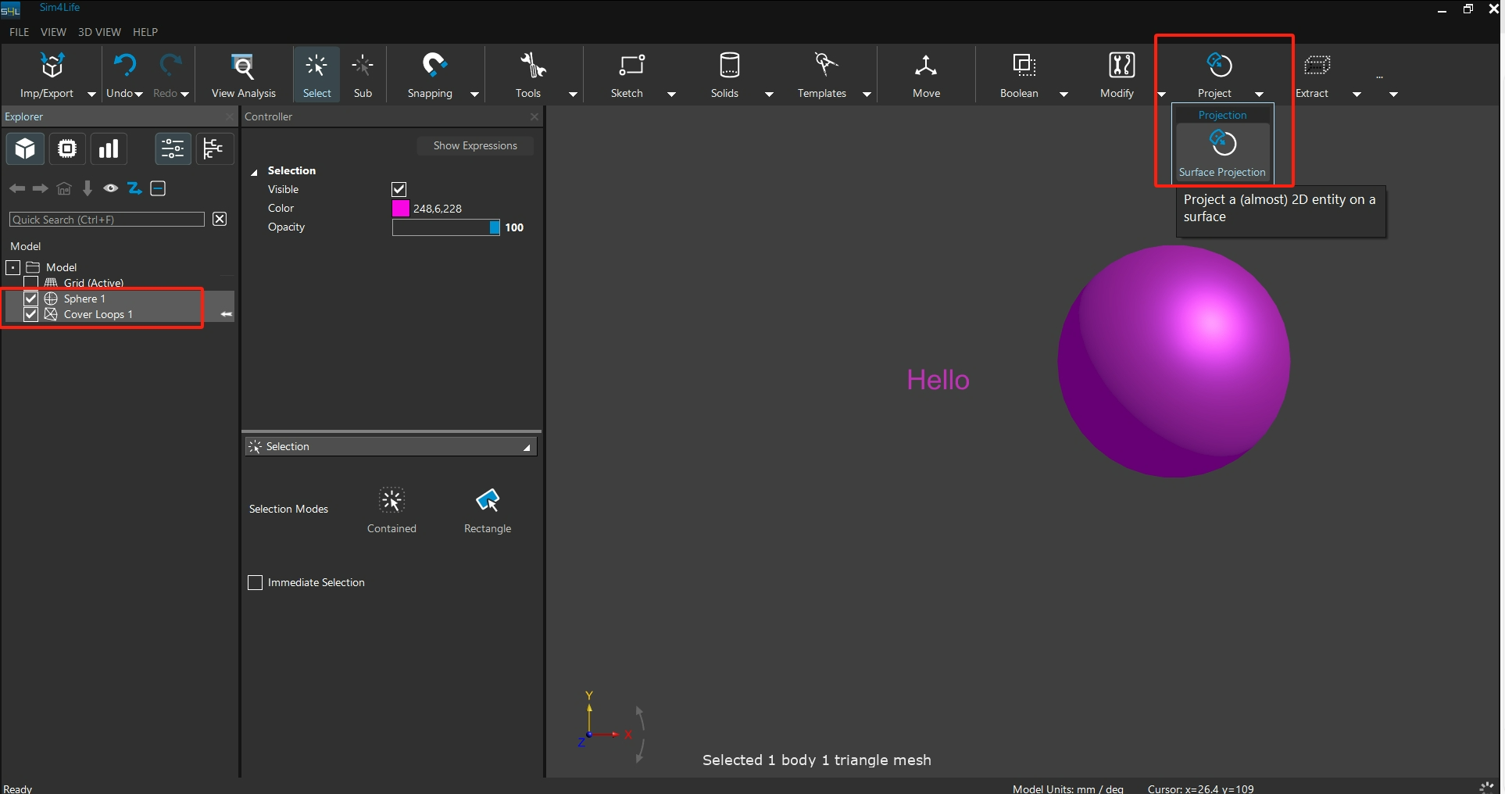Click the Quick Search input field
This screenshot has height=794, width=1505.
click(x=106, y=220)
